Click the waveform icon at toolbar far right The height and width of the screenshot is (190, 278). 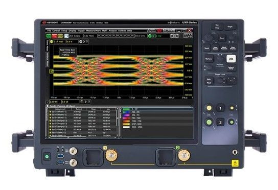190,36
